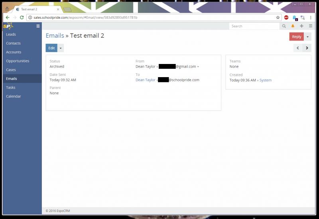319x219 pixels.
Task: Click the search magnifier icon
Action: point(284,26)
